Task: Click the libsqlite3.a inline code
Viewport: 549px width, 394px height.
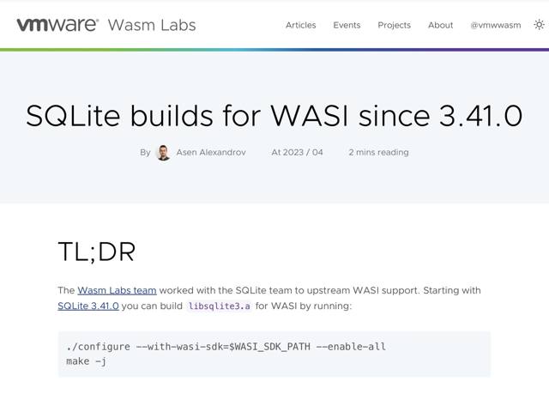Action: (x=220, y=306)
